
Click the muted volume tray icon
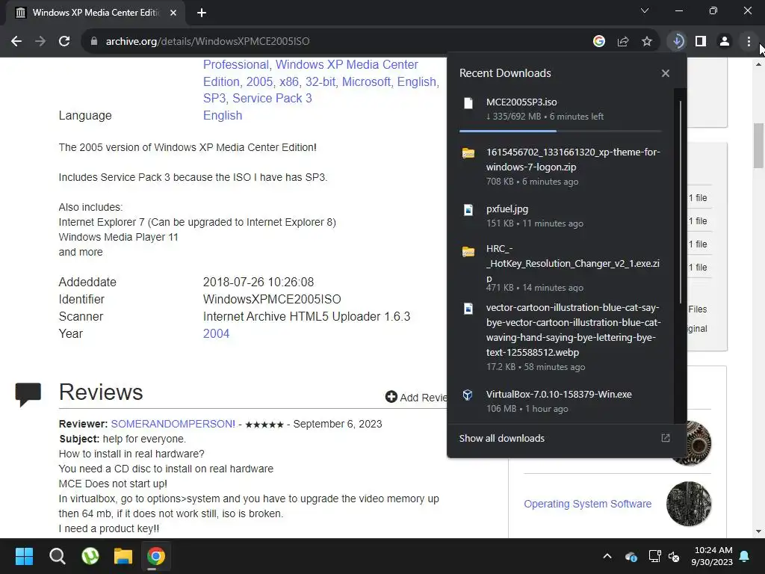(x=674, y=556)
